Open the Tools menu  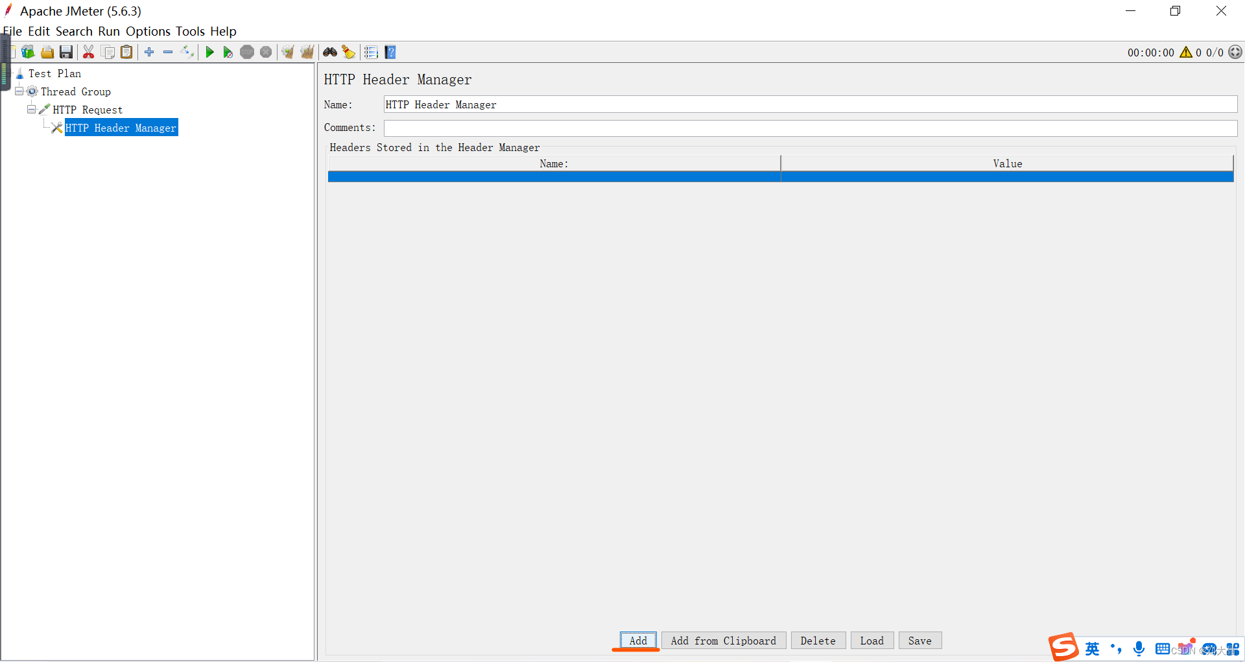tap(190, 31)
